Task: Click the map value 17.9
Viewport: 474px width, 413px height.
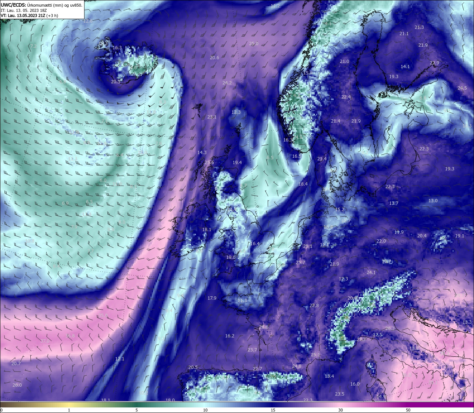Action: (212, 298)
